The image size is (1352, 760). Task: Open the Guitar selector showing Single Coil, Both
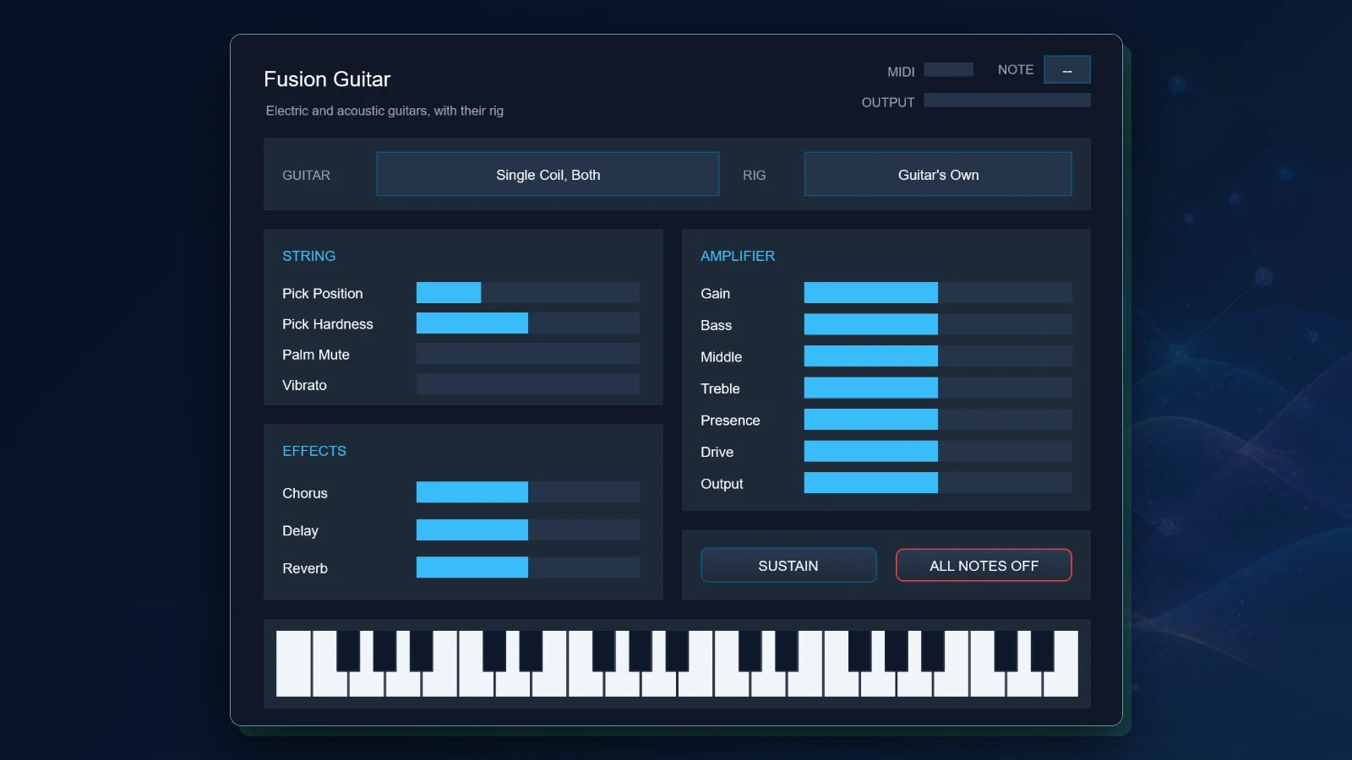[x=548, y=174]
